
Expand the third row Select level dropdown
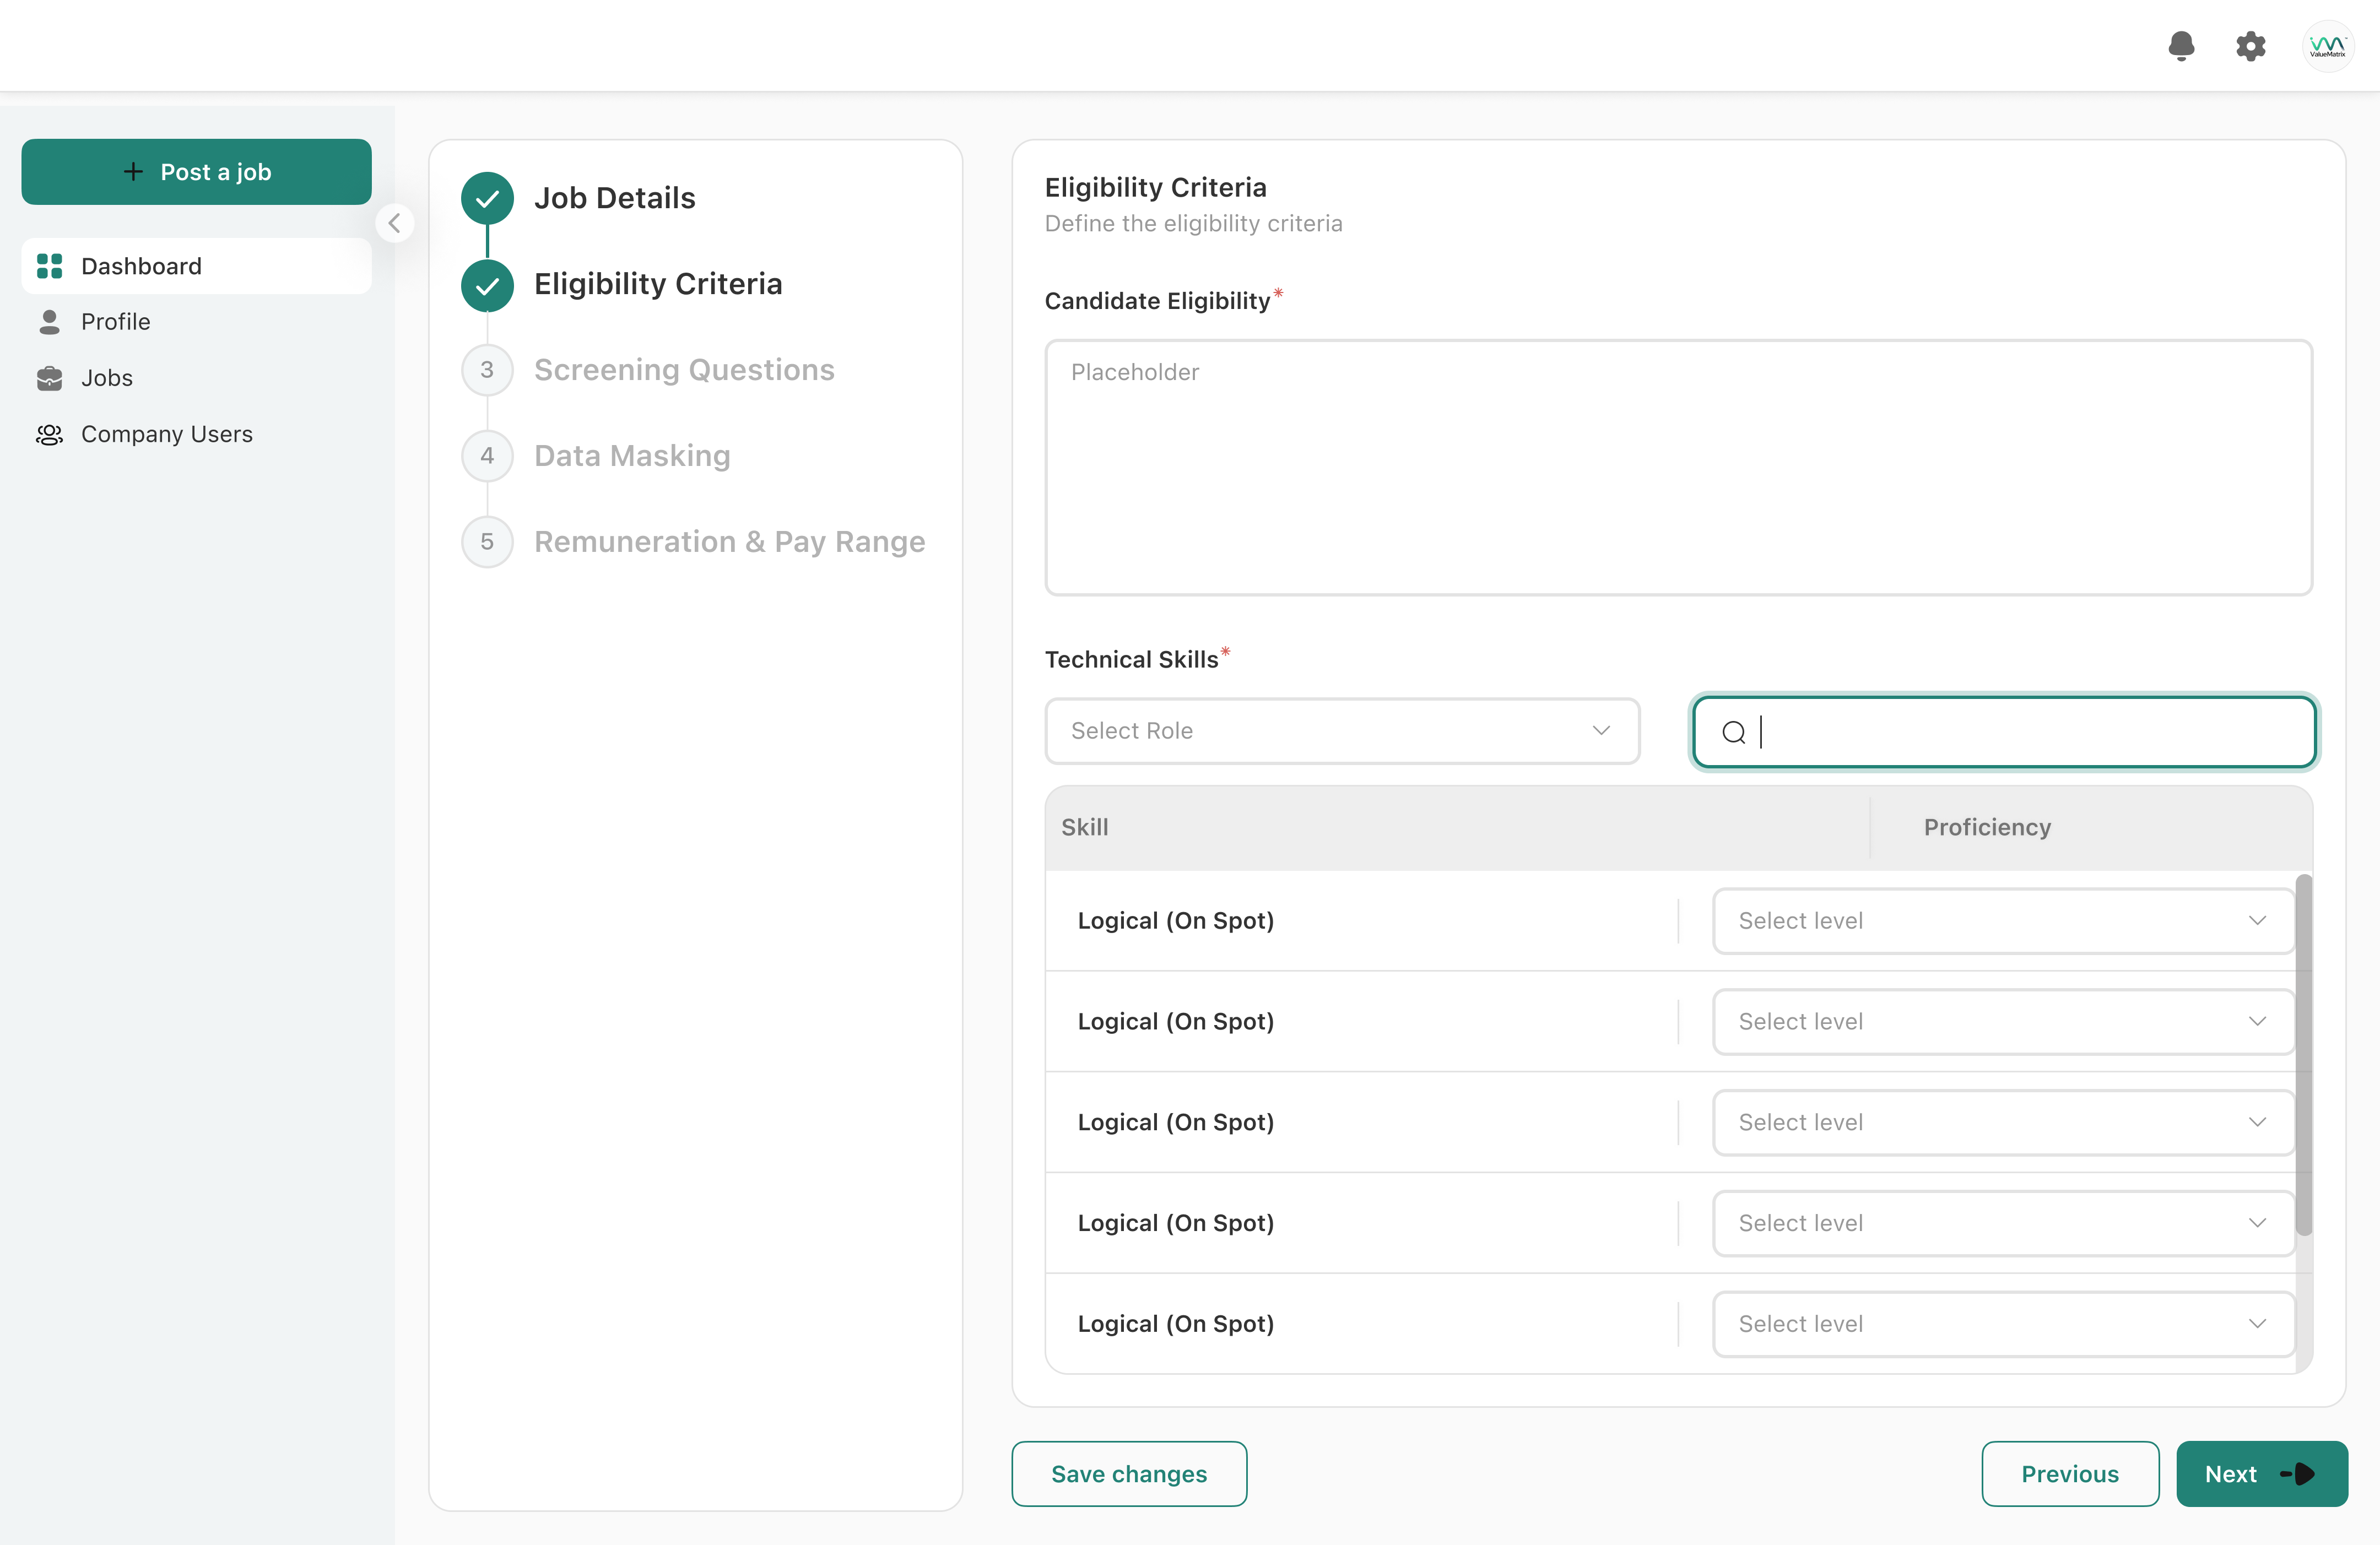click(2002, 1122)
